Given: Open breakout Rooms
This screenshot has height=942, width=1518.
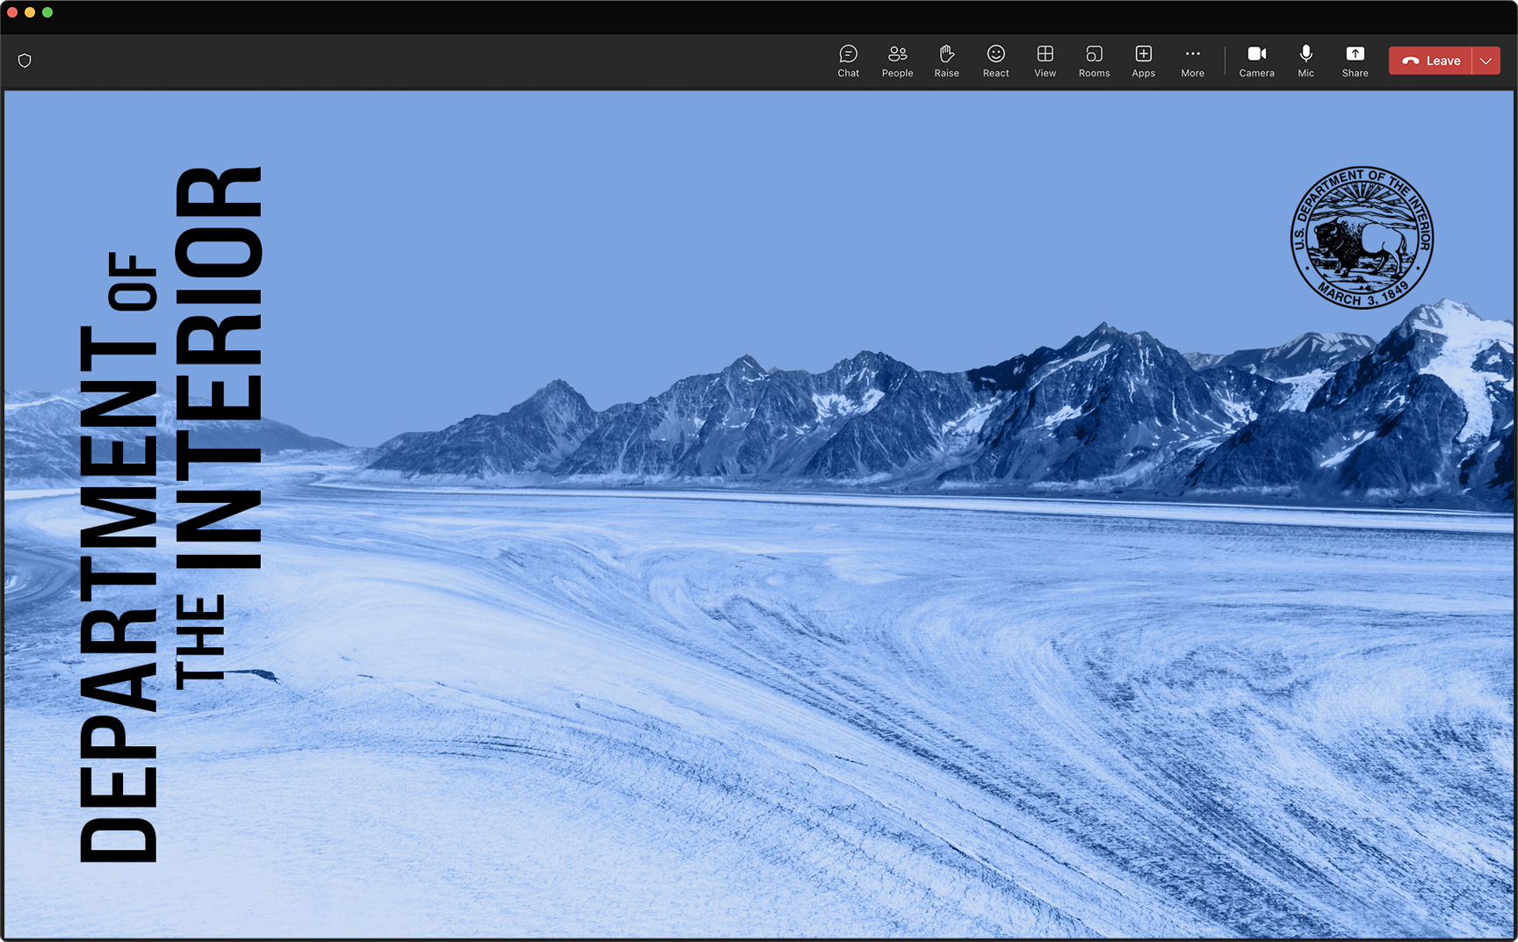Looking at the screenshot, I should coord(1094,61).
